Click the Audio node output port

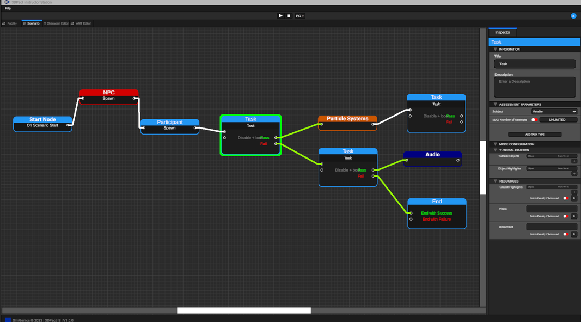click(458, 160)
